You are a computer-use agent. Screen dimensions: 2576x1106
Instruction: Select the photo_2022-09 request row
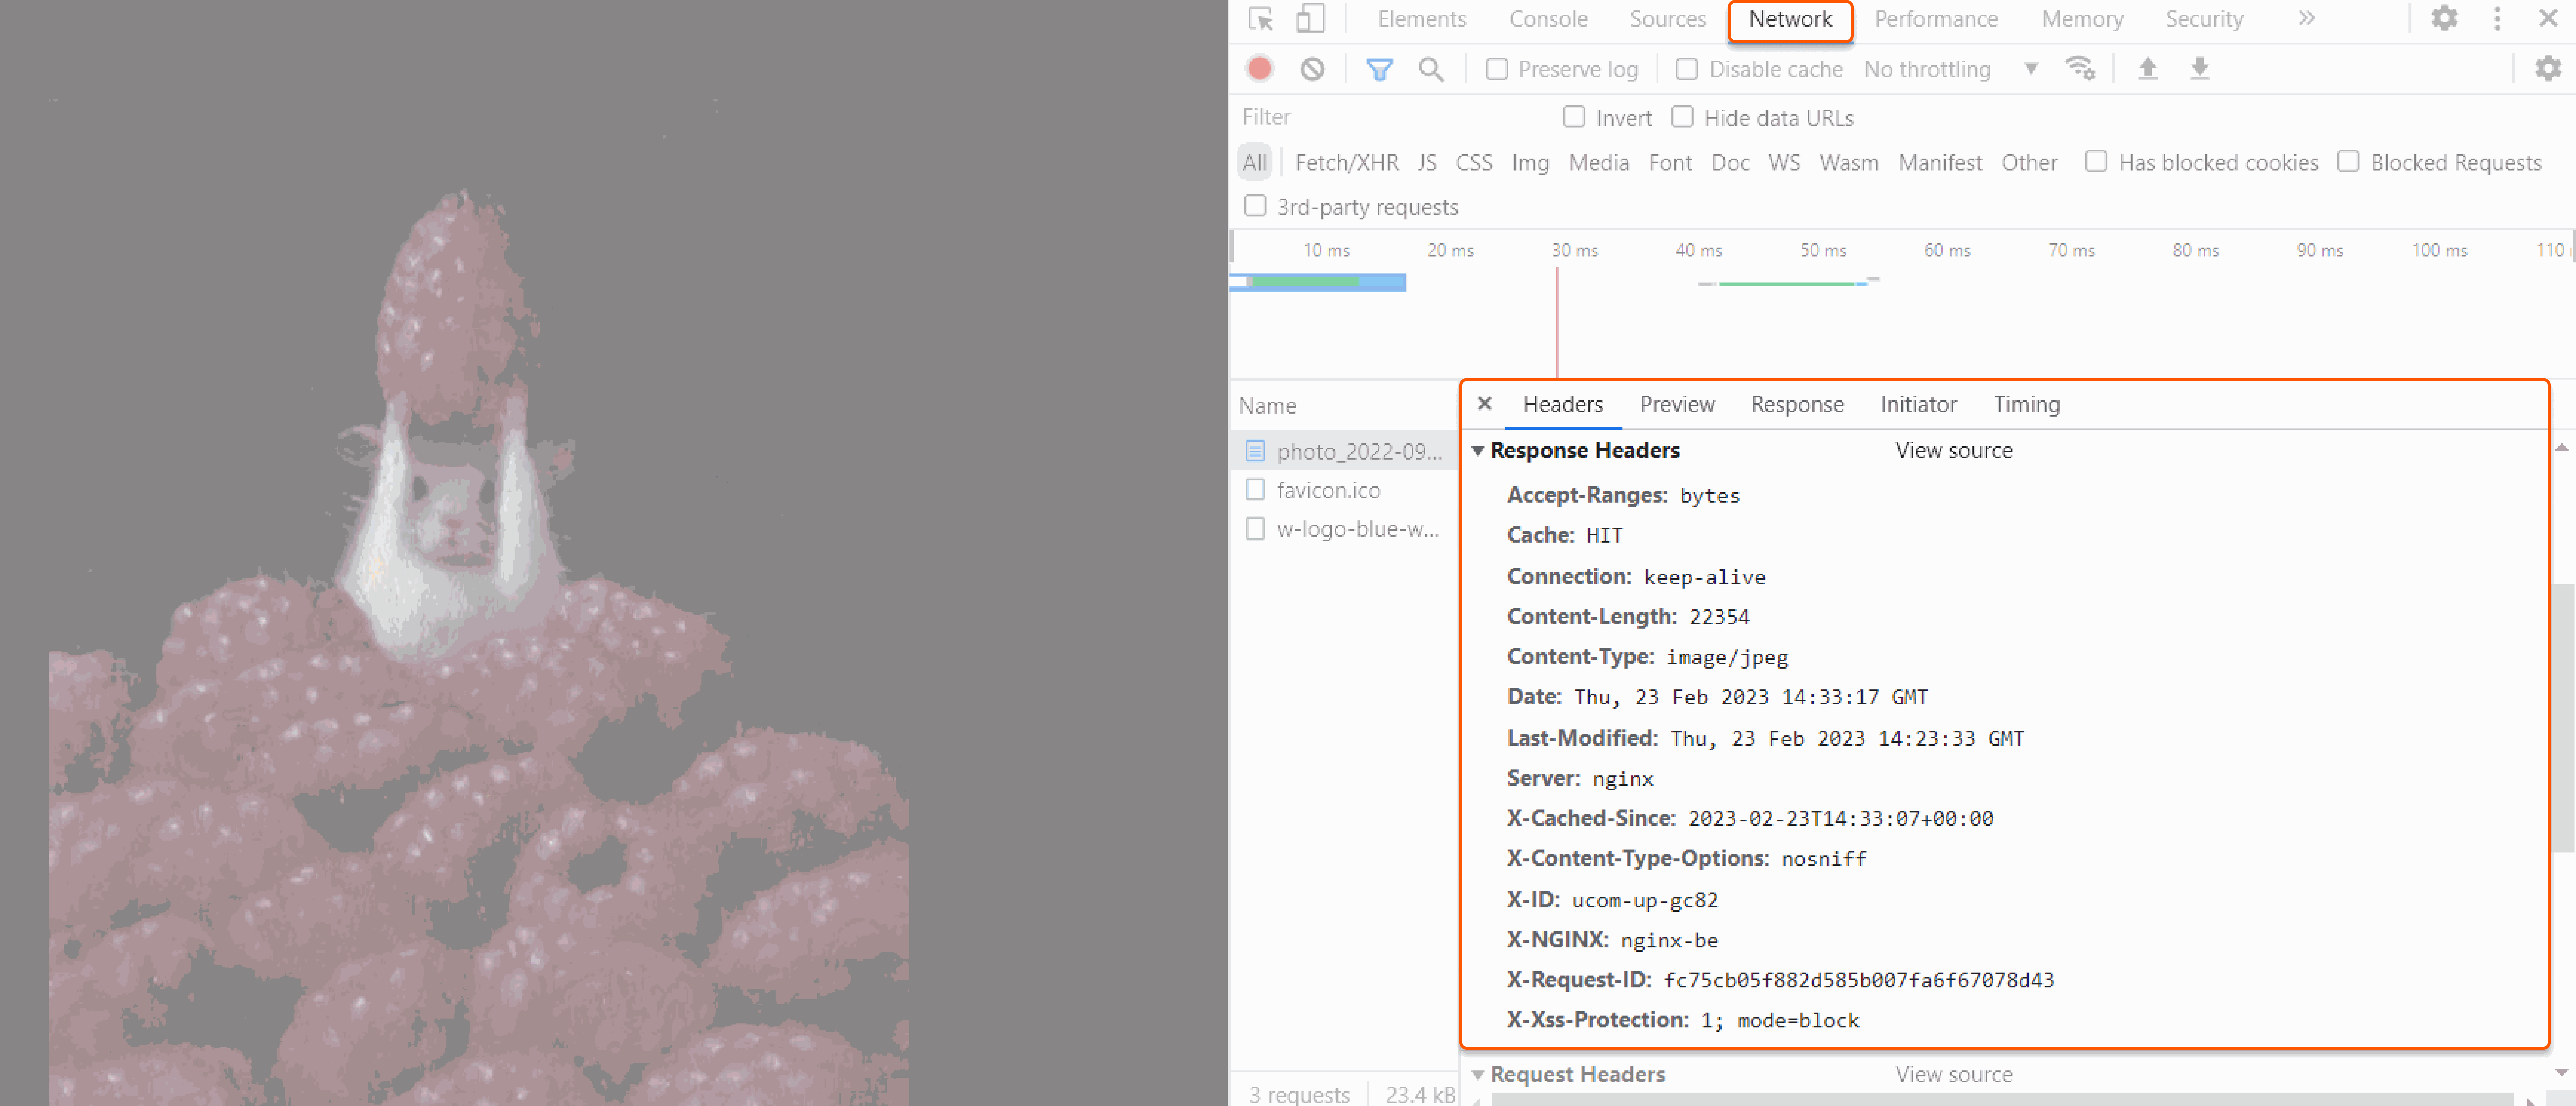click(1344, 451)
